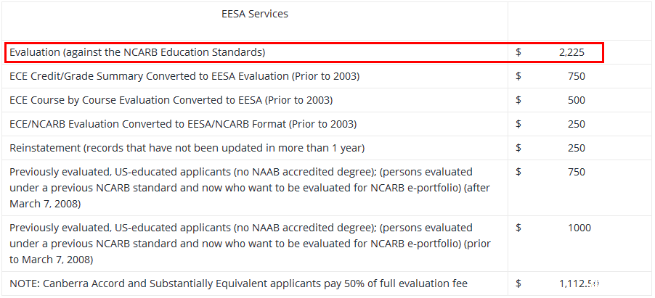Screen dimensions: 655x298
Task: Click the 1000 fee amount
Action: click(x=579, y=228)
